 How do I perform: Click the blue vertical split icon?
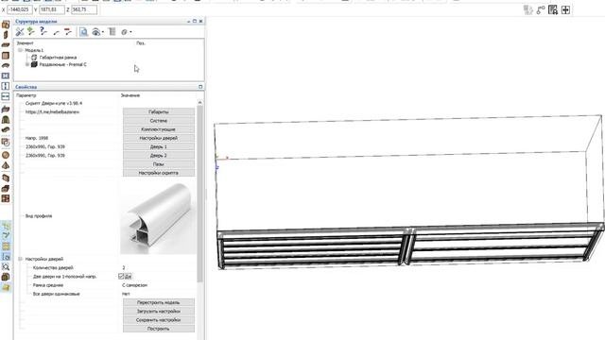pos(6,86)
